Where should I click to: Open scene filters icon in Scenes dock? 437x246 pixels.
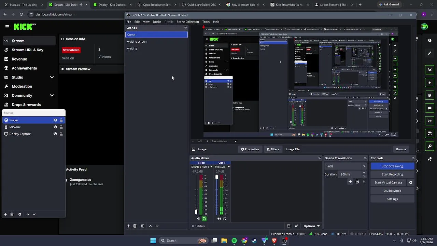point(142,226)
